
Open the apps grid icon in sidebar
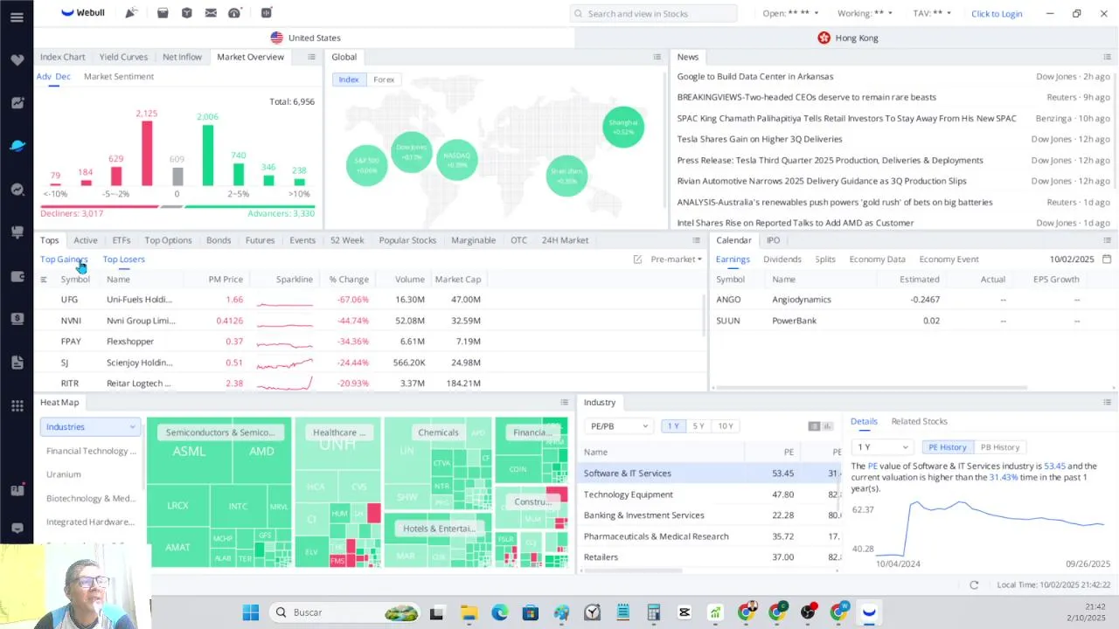(x=17, y=405)
